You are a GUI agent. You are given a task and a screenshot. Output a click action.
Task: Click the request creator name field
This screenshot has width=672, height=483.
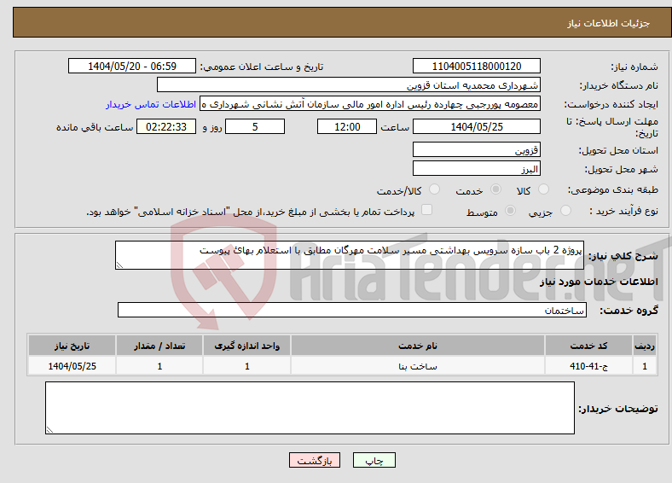[370, 104]
